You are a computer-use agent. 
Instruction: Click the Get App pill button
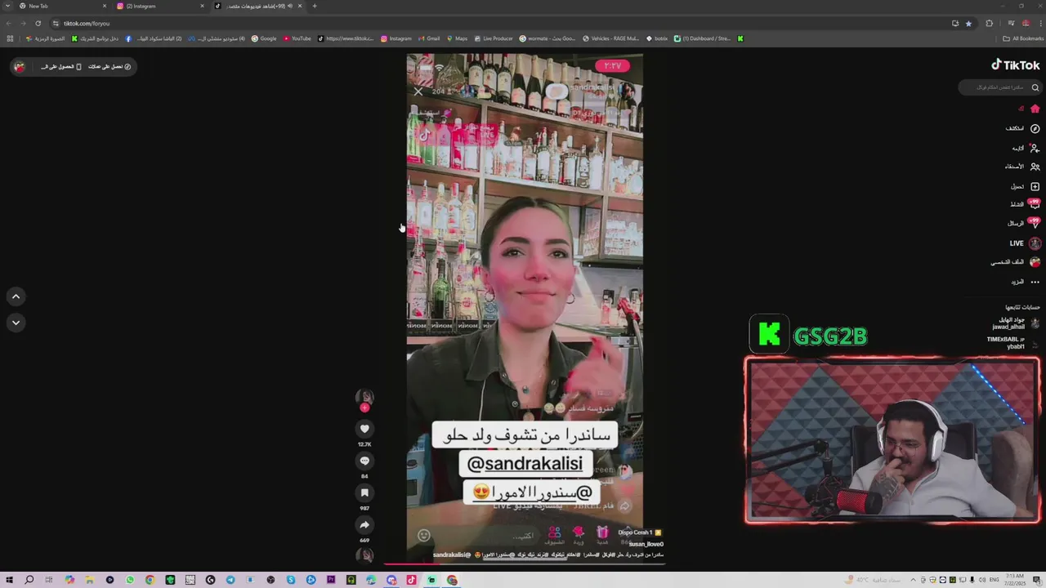(x=60, y=67)
